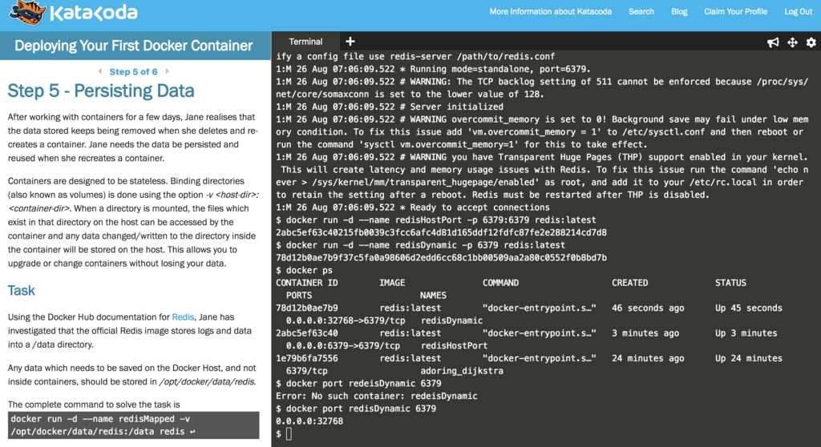Click the docker run redisMapped code block
The image size is (821, 447).
[134, 425]
